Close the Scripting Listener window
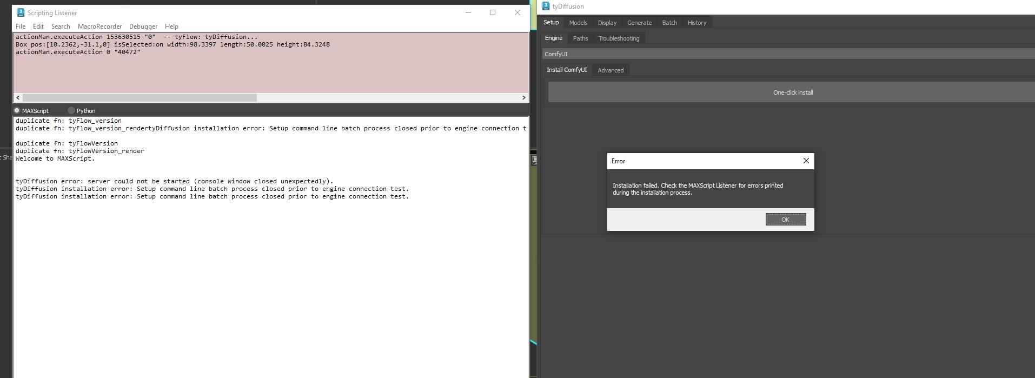The height and width of the screenshot is (378, 1035). coord(517,12)
